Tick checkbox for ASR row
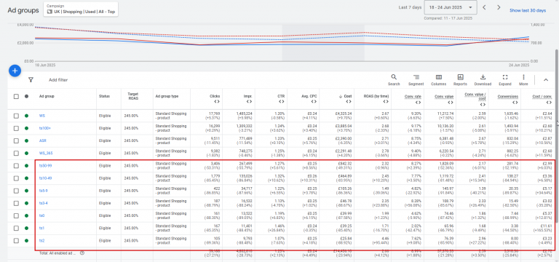 click(16, 140)
